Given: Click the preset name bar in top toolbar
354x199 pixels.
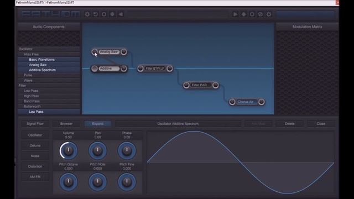Looking at the screenshot, I should click(178, 14).
